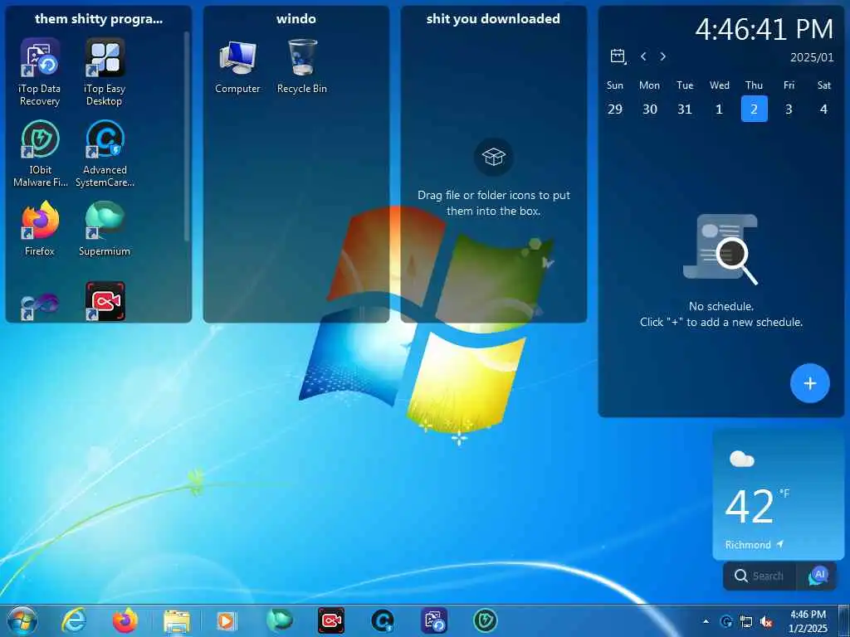Add a new schedule with plus button
This screenshot has height=637, width=850.
pos(810,383)
